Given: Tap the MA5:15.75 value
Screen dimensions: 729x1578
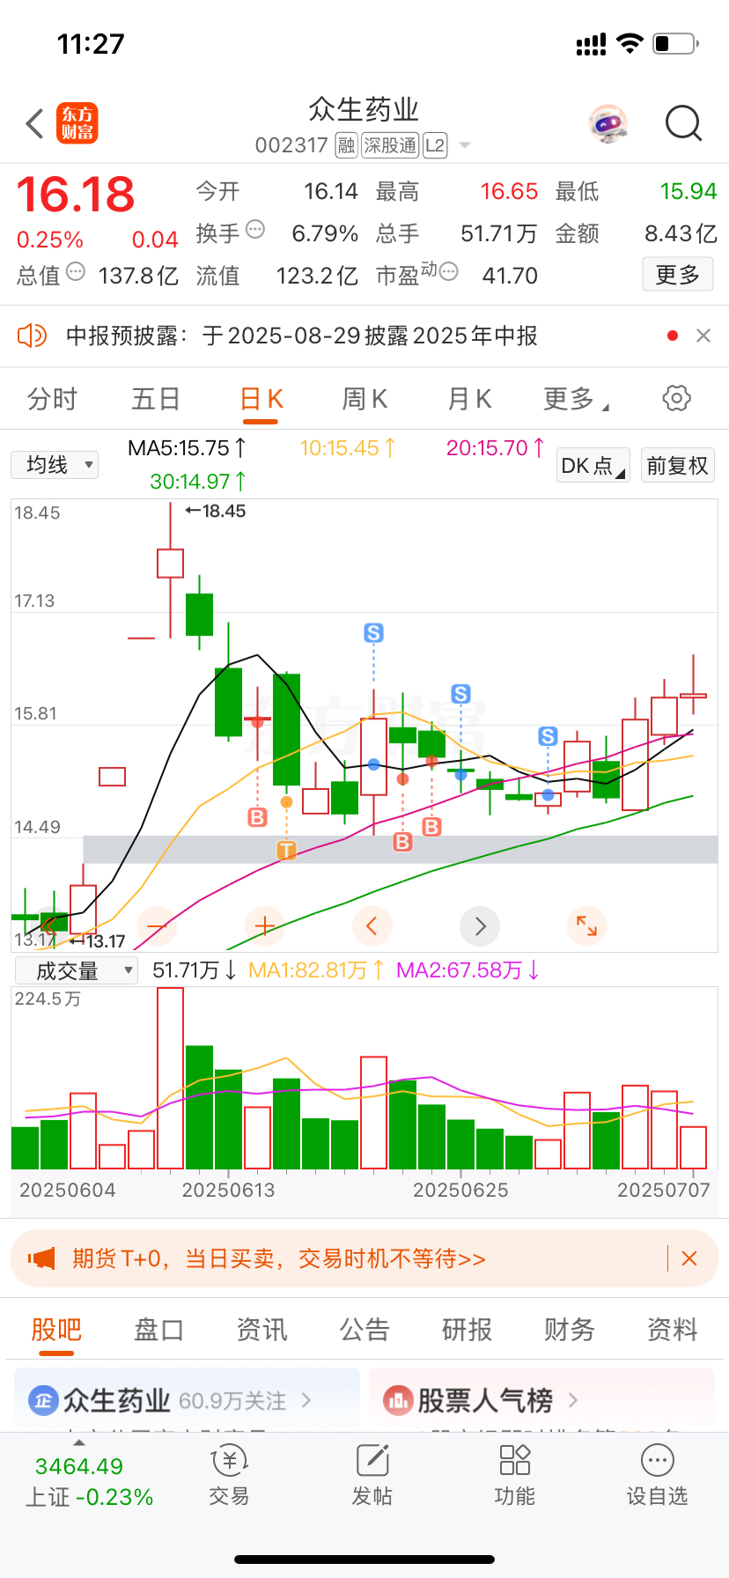Looking at the screenshot, I should [188, 448].
